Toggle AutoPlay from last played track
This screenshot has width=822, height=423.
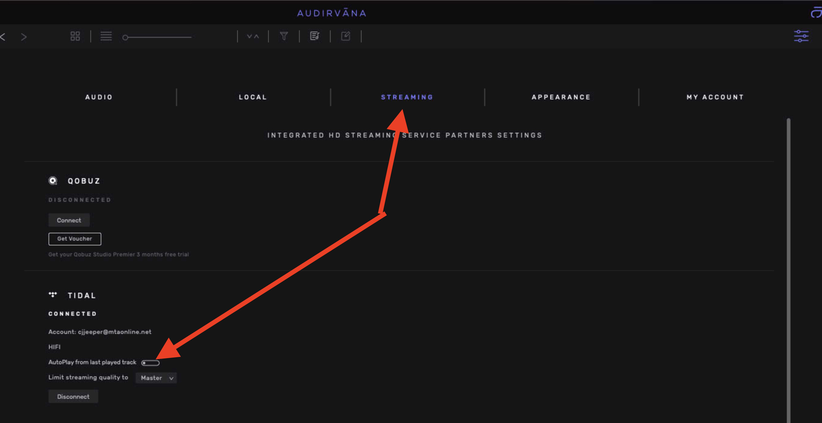[150, 363]
